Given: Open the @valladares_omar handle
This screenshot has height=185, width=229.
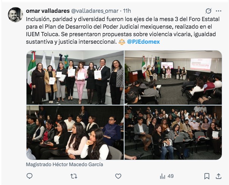Looking at the screenshot, I should (x=95, y=11).
